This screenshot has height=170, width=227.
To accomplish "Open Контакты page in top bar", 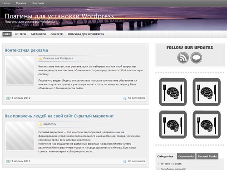I will pyautogui.click(x=38, y=3).
